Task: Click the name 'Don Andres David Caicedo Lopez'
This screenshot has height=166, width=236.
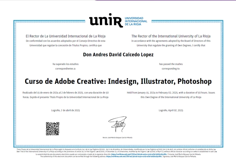Action: [118, 55]
